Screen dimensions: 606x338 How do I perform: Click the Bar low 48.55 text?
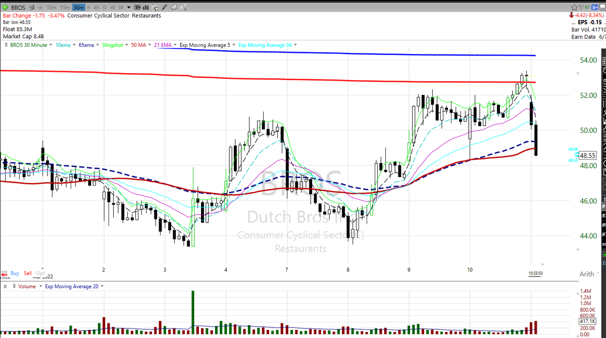(17, 22)
